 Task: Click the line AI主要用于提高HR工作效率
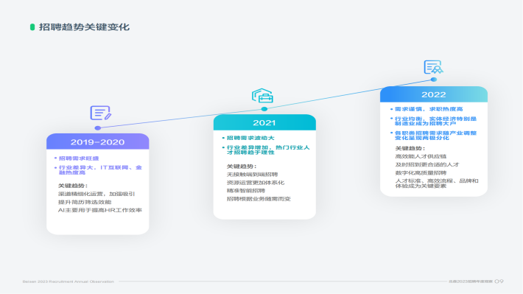[x=100, y=210]
